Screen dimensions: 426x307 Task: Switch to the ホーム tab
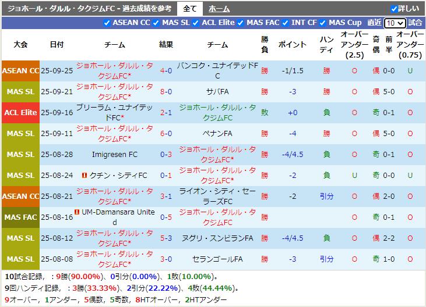(x=219, y=9)
